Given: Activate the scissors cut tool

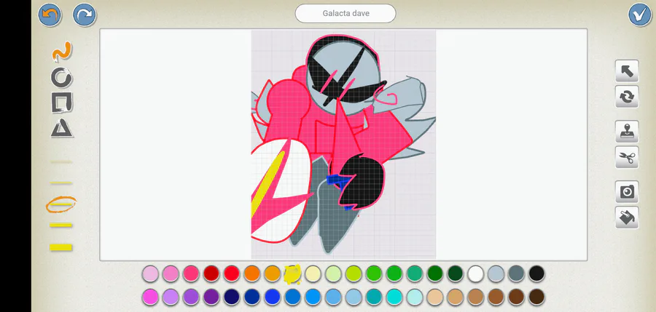Looking at the screenshot, I should [x=627, y=157].
